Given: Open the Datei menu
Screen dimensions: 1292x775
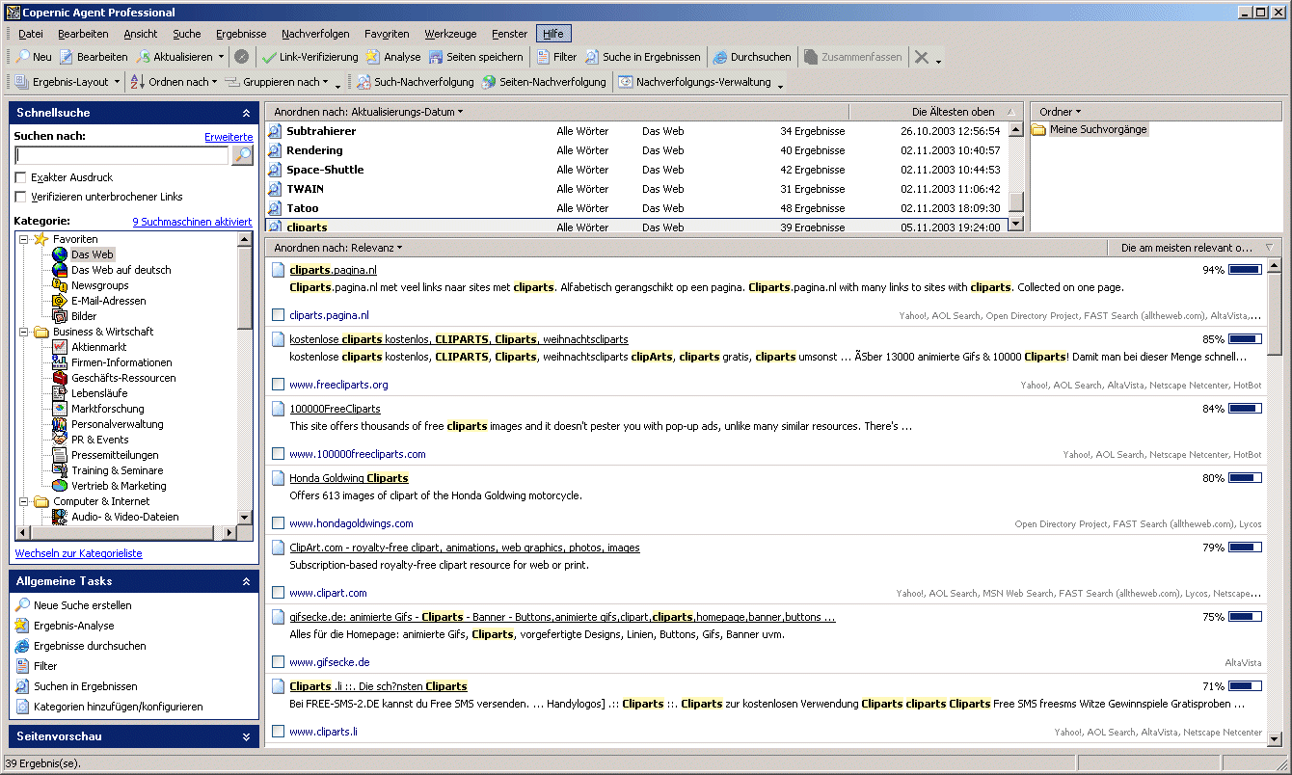Looking at the screenshot, I should 31,34.
